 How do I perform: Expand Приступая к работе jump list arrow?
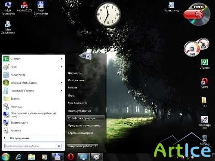tap(61, 91)
